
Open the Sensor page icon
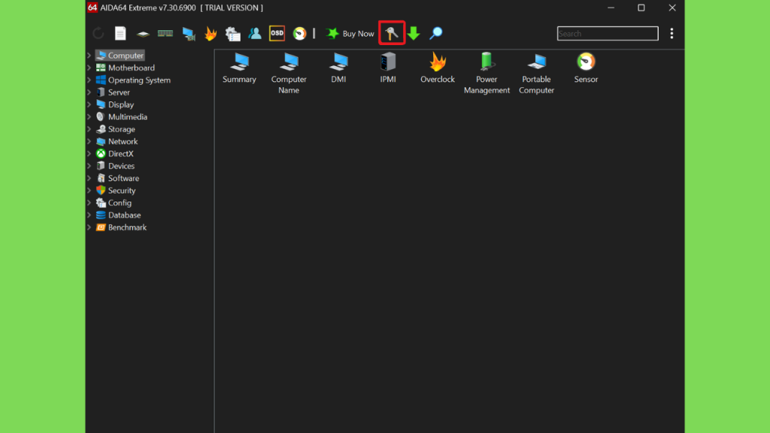(586, 68)
